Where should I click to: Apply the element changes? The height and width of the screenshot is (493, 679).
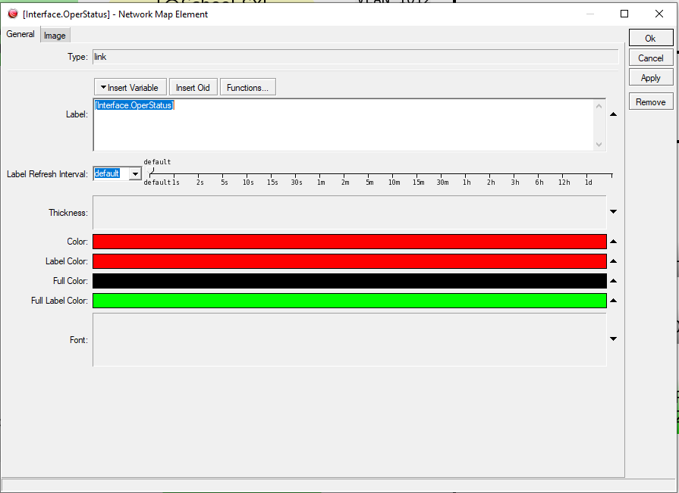[650, 78]
